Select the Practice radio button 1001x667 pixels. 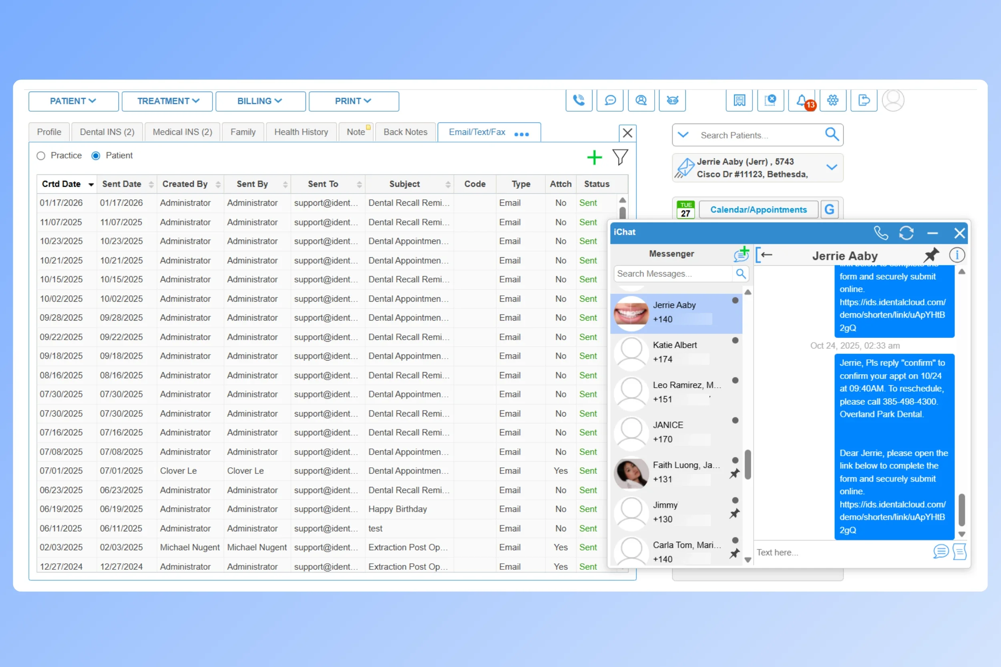pos(41,156)
